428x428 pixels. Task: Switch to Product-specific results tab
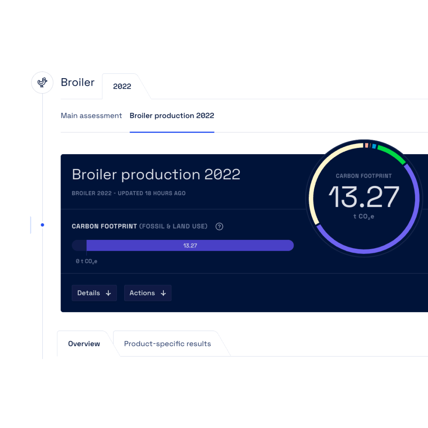point(167,344)
